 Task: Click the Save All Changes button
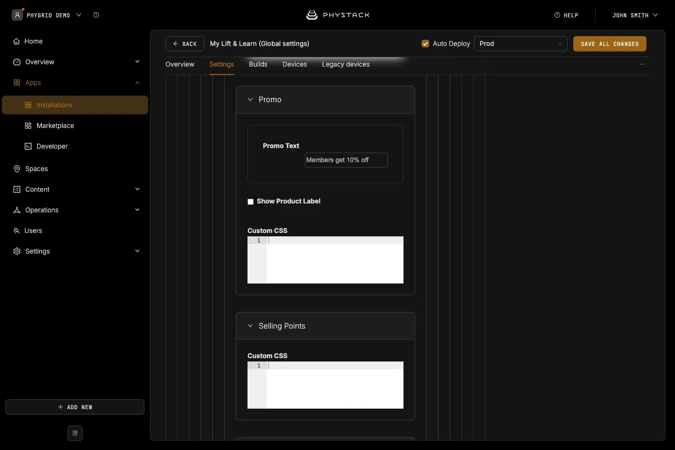click(x=610, y=44)
